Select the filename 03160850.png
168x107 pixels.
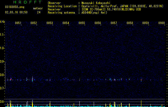tap(15, 7)
